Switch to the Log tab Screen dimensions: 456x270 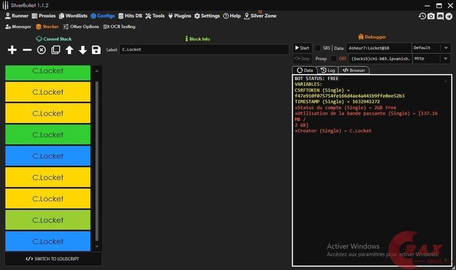pyautogui.click(x=327, y=70)
